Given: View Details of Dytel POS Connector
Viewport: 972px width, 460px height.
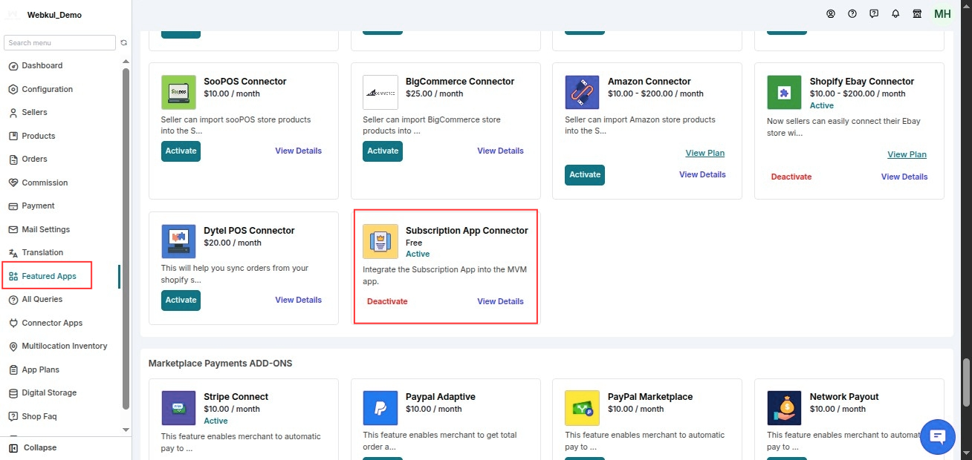Looking at the screenshot, I should click(299, 300).
